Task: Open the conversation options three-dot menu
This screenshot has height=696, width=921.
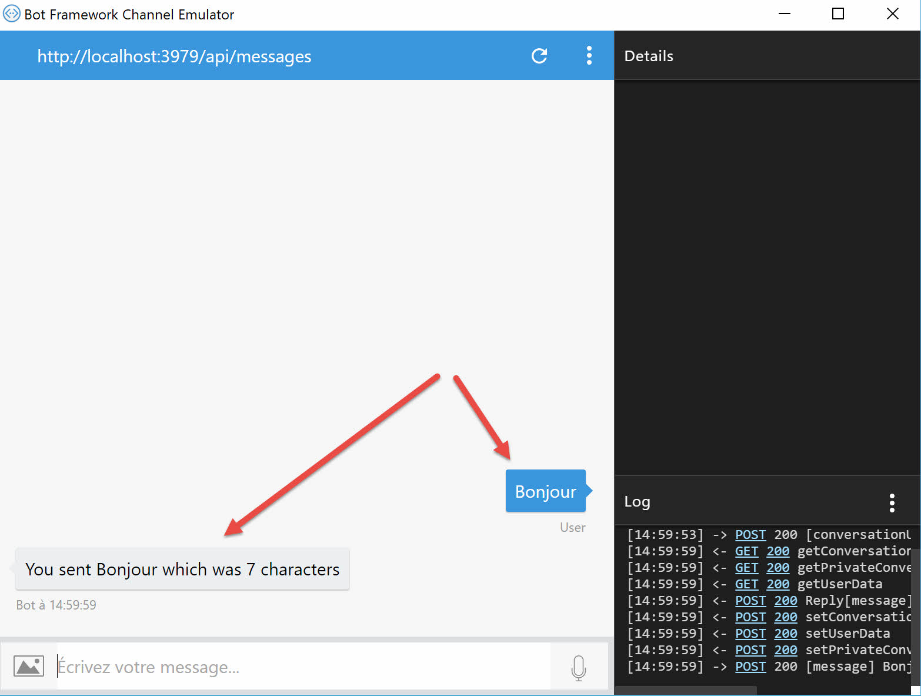Action: click(x=589, y=55)
